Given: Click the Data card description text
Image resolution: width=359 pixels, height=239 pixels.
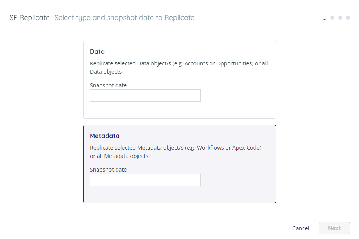Looking at the screenshot, I should coord(179,67).
